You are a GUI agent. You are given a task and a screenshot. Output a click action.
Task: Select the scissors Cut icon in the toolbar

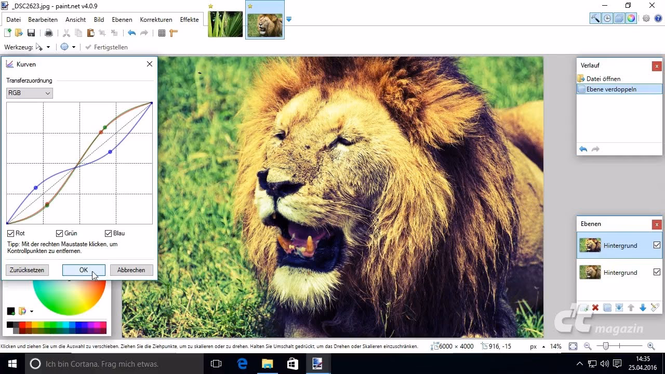click(65, 32)
